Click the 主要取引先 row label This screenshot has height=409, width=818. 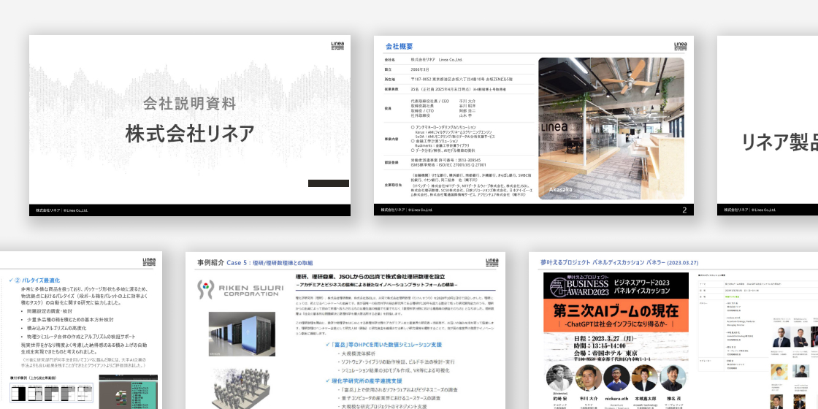pos(392,185)
